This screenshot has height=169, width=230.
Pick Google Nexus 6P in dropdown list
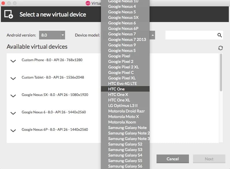click(x=125, y=28)
